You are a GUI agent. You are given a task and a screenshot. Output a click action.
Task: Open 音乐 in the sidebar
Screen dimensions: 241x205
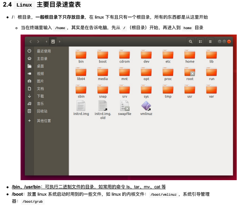47,104
